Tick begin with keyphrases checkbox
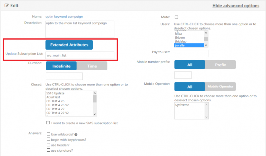This screenshot has width=266, height=156. (49, 139)
